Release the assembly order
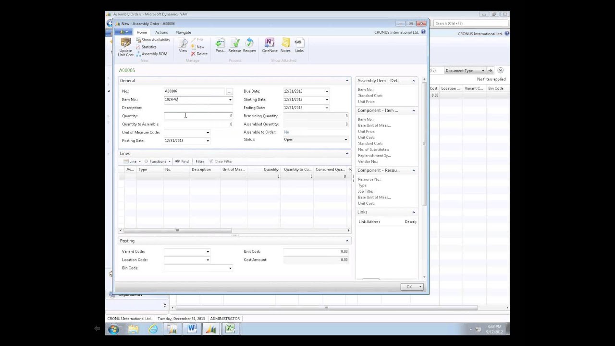 (x=234, y=46)
